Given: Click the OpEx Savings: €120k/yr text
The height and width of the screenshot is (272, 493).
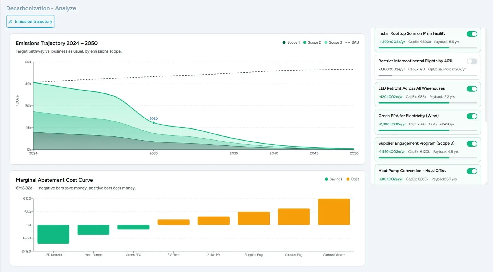Looking at the screenshot, I should 447,69.
